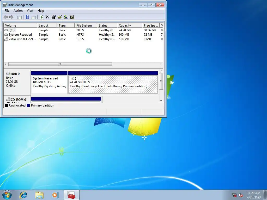This screenshot has width=267, height=200.
Task: Sort by the Status column header
Action: pyautogui.click(x=107, y=25)
